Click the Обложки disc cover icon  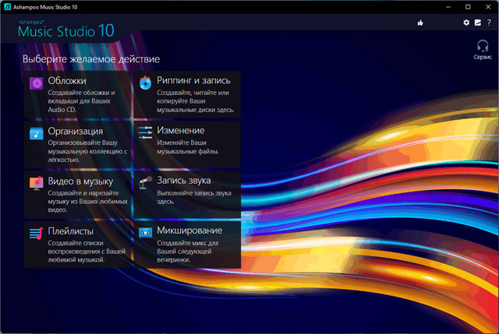coord(36,83)
